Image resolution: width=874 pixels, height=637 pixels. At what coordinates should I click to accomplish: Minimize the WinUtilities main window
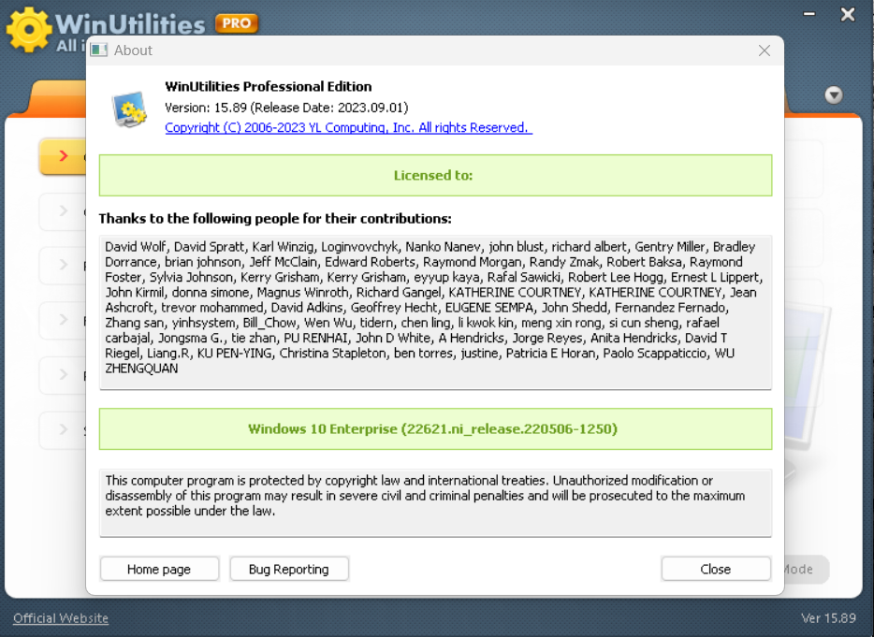click(809, 13)
